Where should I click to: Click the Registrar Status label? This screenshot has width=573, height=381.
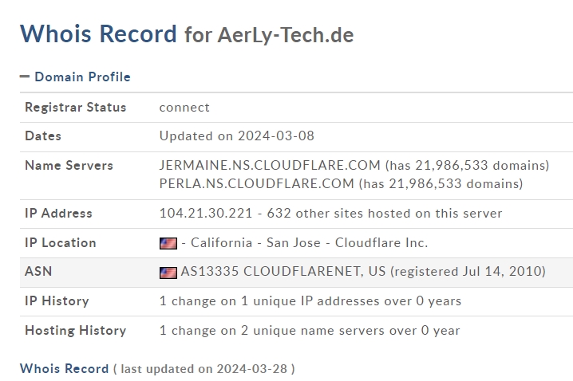(x=76, y=108)
